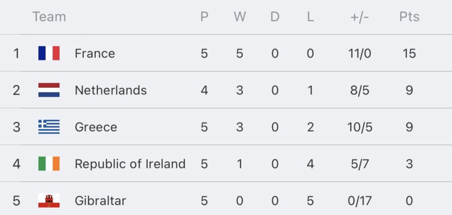The width and height of the screenshot is (452, 215).
Task: Select the Greece team name
Action: click(96, 127)
